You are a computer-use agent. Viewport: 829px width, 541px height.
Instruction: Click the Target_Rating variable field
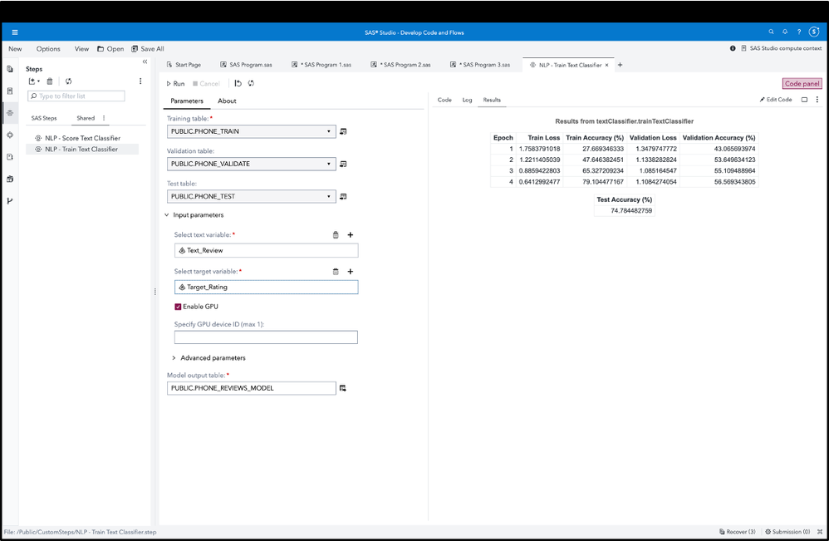coord(266,288)
